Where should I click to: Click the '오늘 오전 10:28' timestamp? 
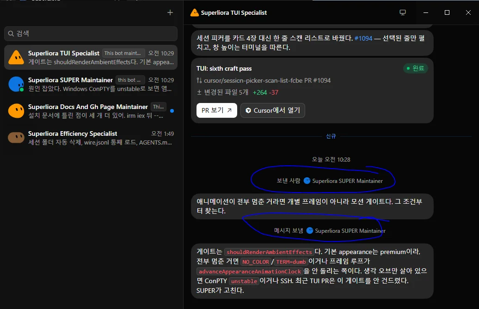pyautogui.click(x=331, y=159)
